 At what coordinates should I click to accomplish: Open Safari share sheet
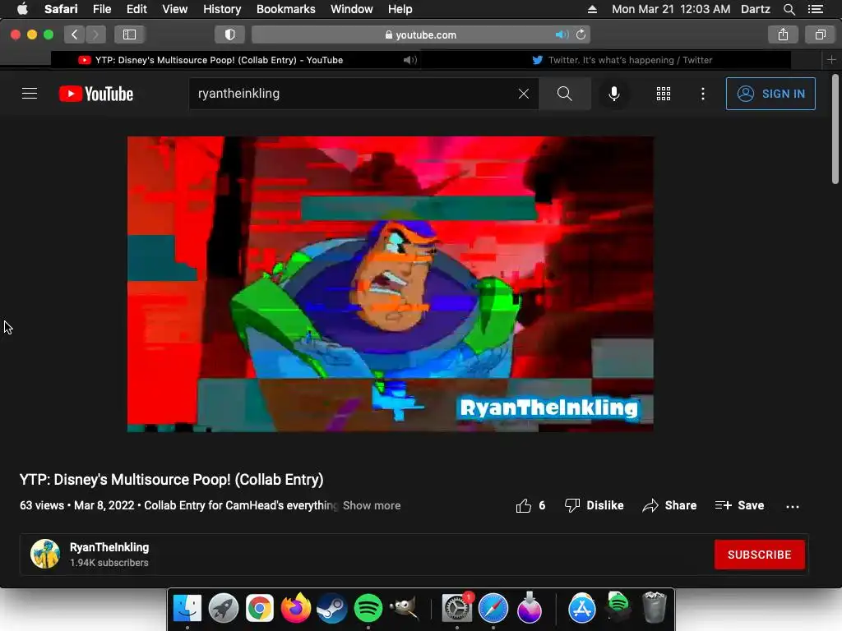coord(783,35)
